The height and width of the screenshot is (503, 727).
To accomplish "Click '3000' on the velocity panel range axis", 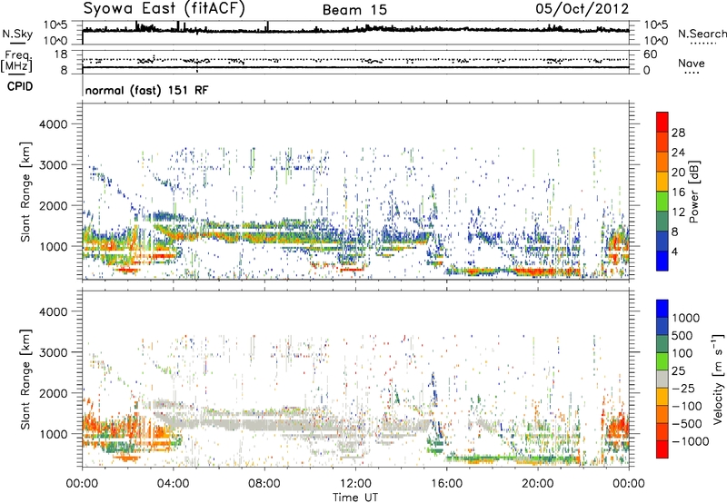I will point(54,352).
